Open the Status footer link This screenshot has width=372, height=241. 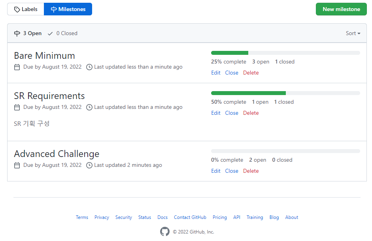pos(144,217)
